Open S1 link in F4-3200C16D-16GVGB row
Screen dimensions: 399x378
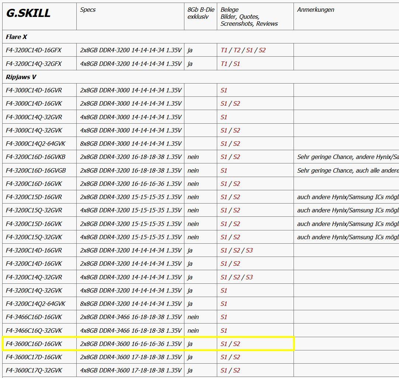point(224,170)
